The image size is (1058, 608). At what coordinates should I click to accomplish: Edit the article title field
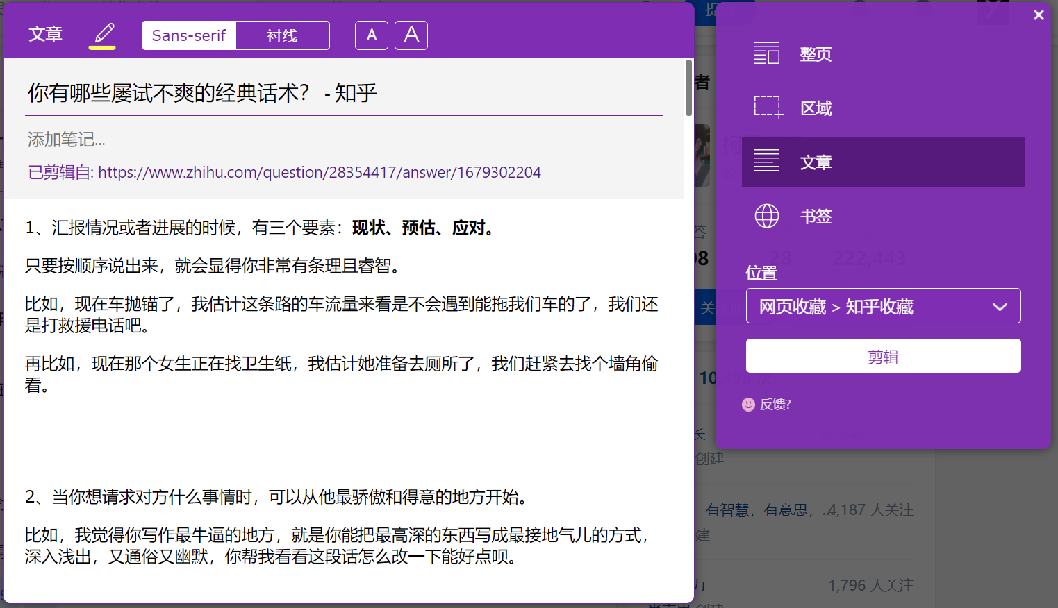(x=344, y=93)
